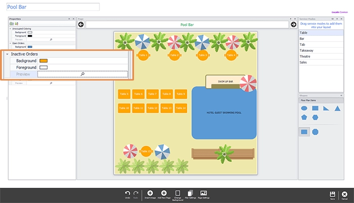Select Table service mode
This screenshot has height=203, width=354.
click(321, 33)
